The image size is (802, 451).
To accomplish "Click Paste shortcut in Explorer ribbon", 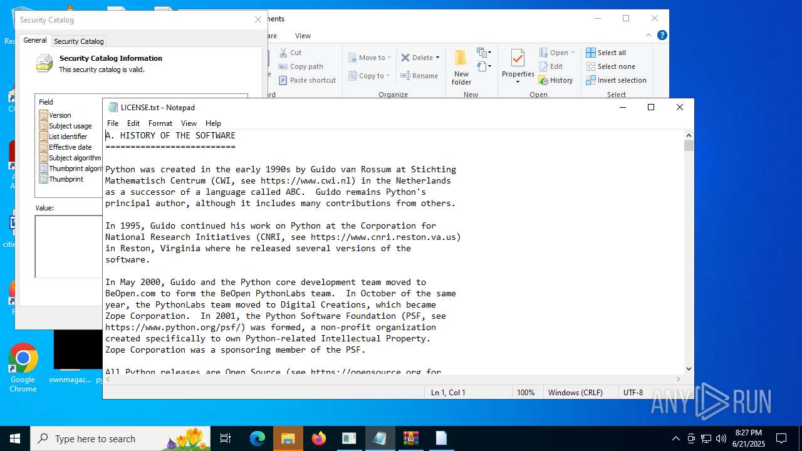I will click(307, 80).
